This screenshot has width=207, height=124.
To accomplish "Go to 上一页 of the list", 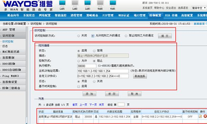I will tap(83, 104).
